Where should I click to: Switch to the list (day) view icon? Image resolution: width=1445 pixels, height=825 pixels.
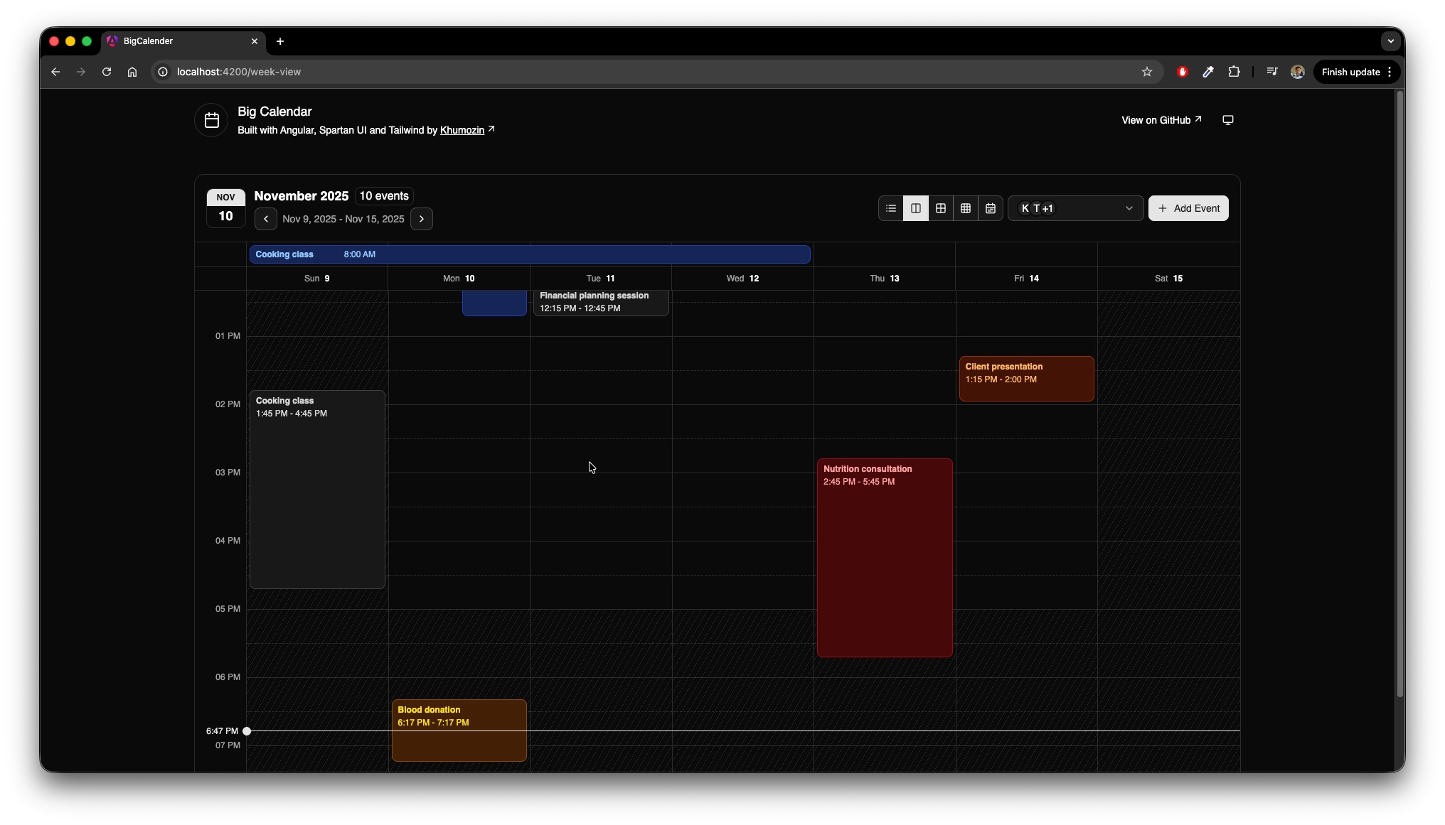click(890, 208)
